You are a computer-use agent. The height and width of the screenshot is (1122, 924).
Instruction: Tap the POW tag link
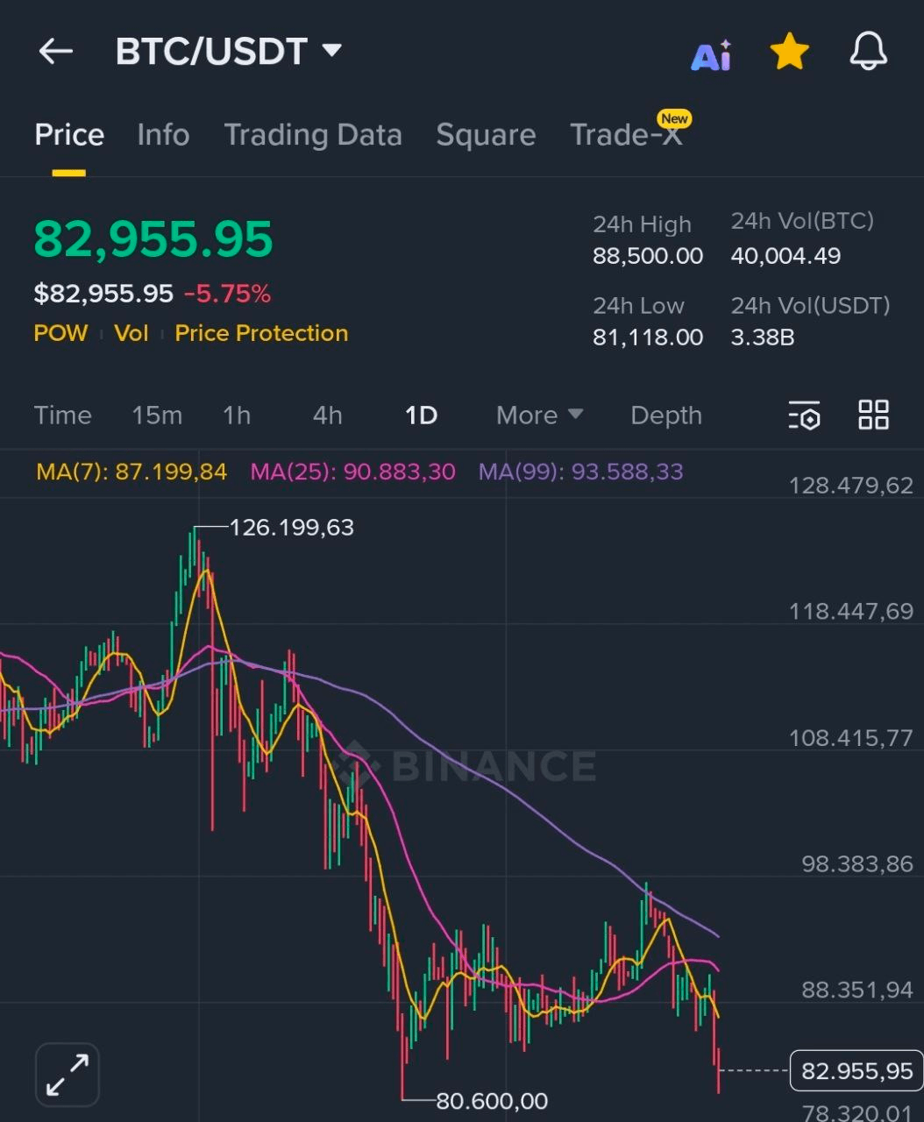point(60,333)
